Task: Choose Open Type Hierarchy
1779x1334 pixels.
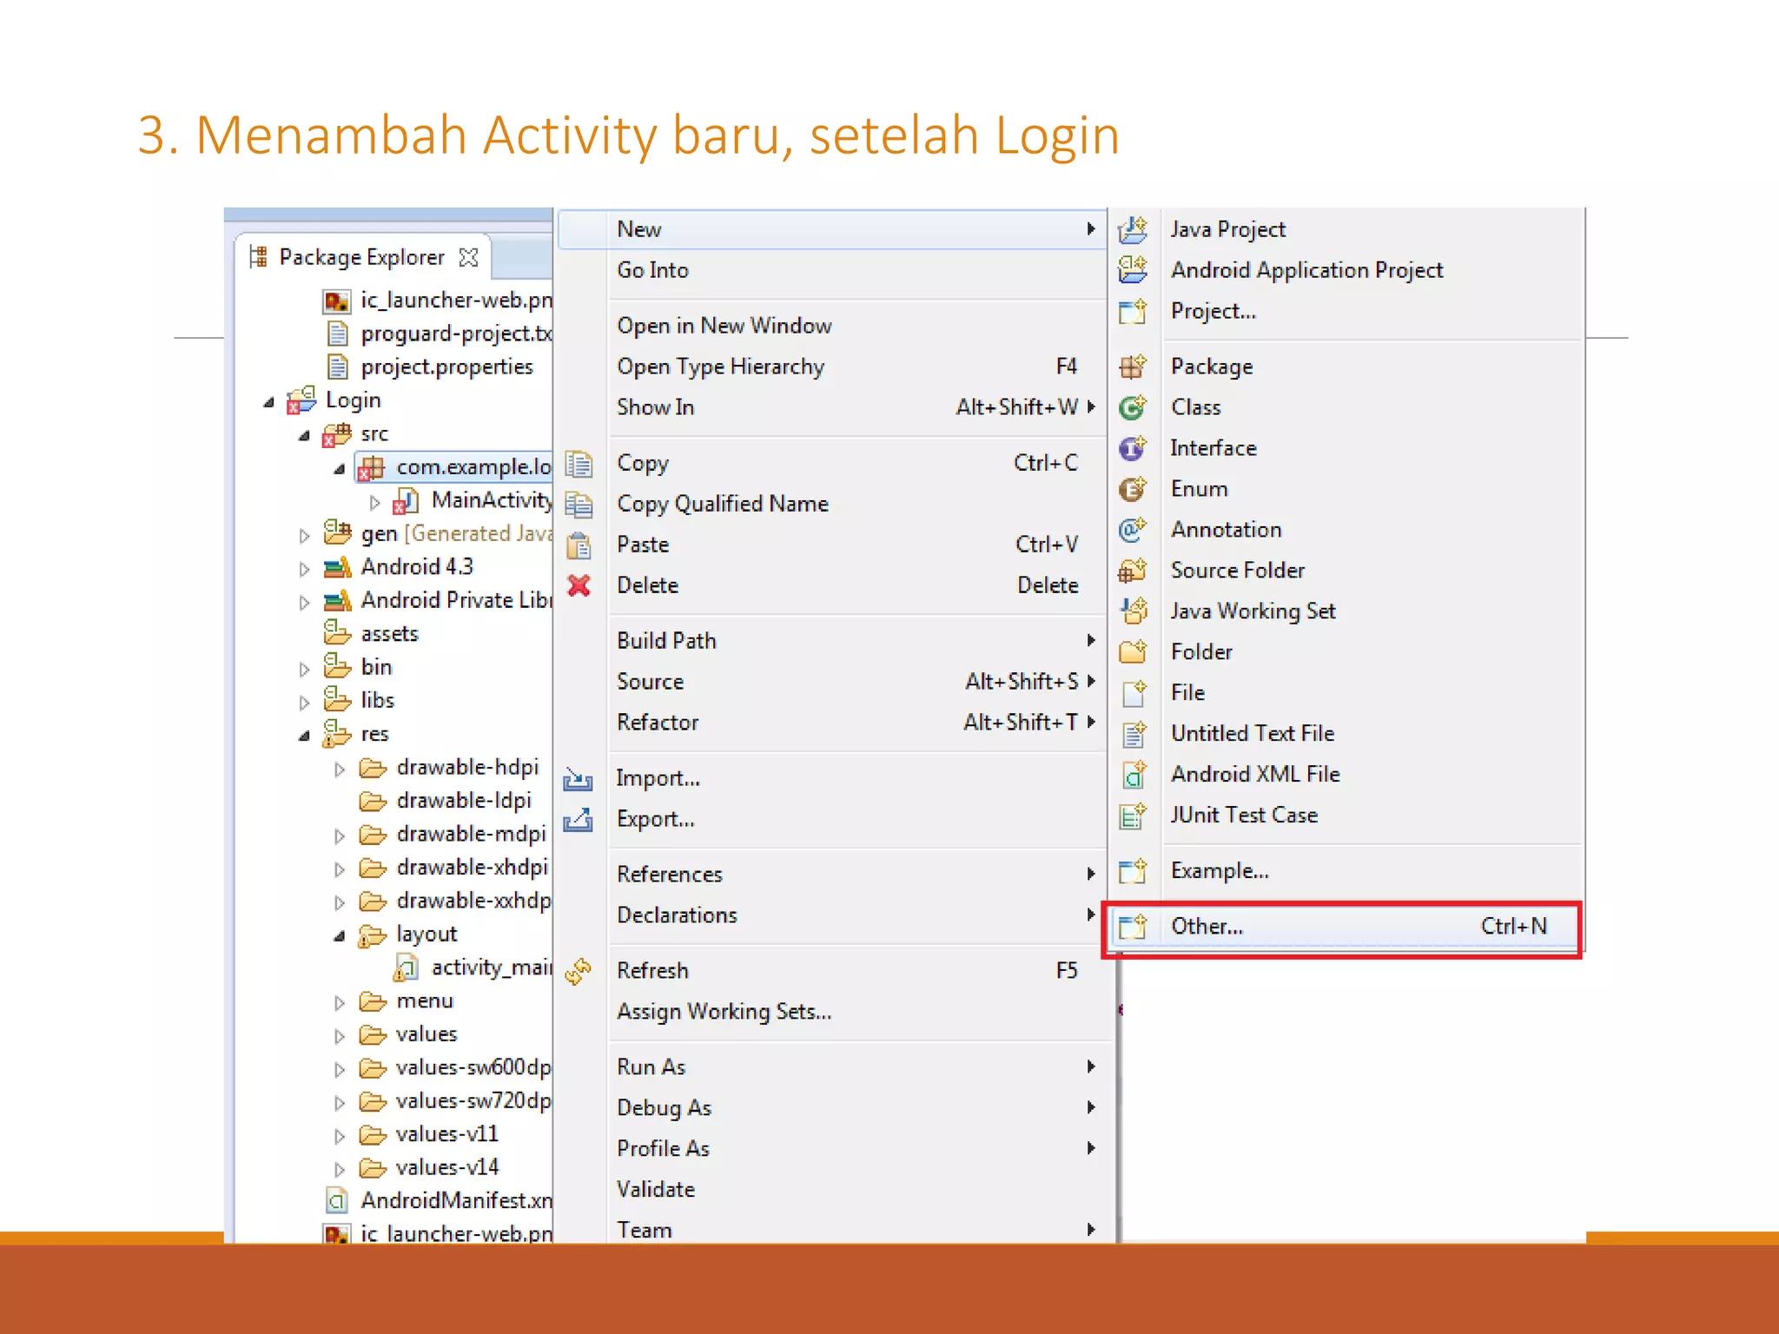Action: click(832, 367)
